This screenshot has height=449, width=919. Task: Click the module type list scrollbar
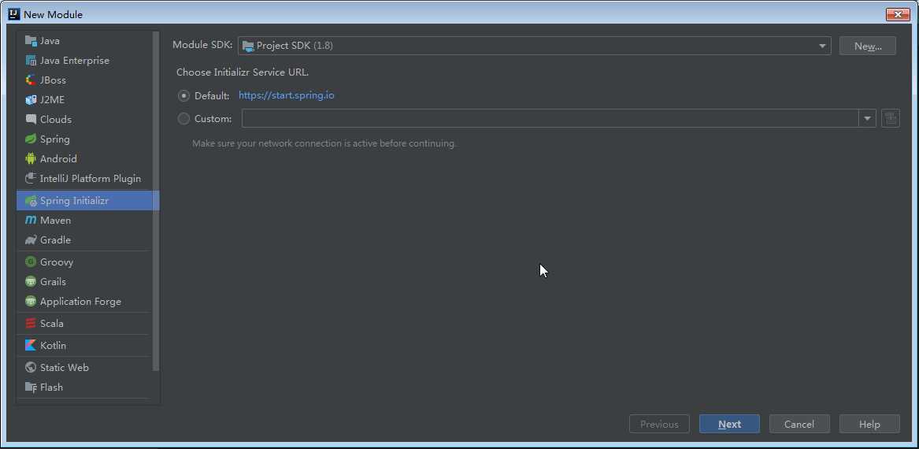point(156,200)
